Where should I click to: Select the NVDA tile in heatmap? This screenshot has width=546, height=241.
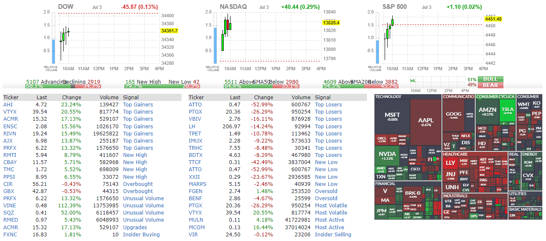386,156
